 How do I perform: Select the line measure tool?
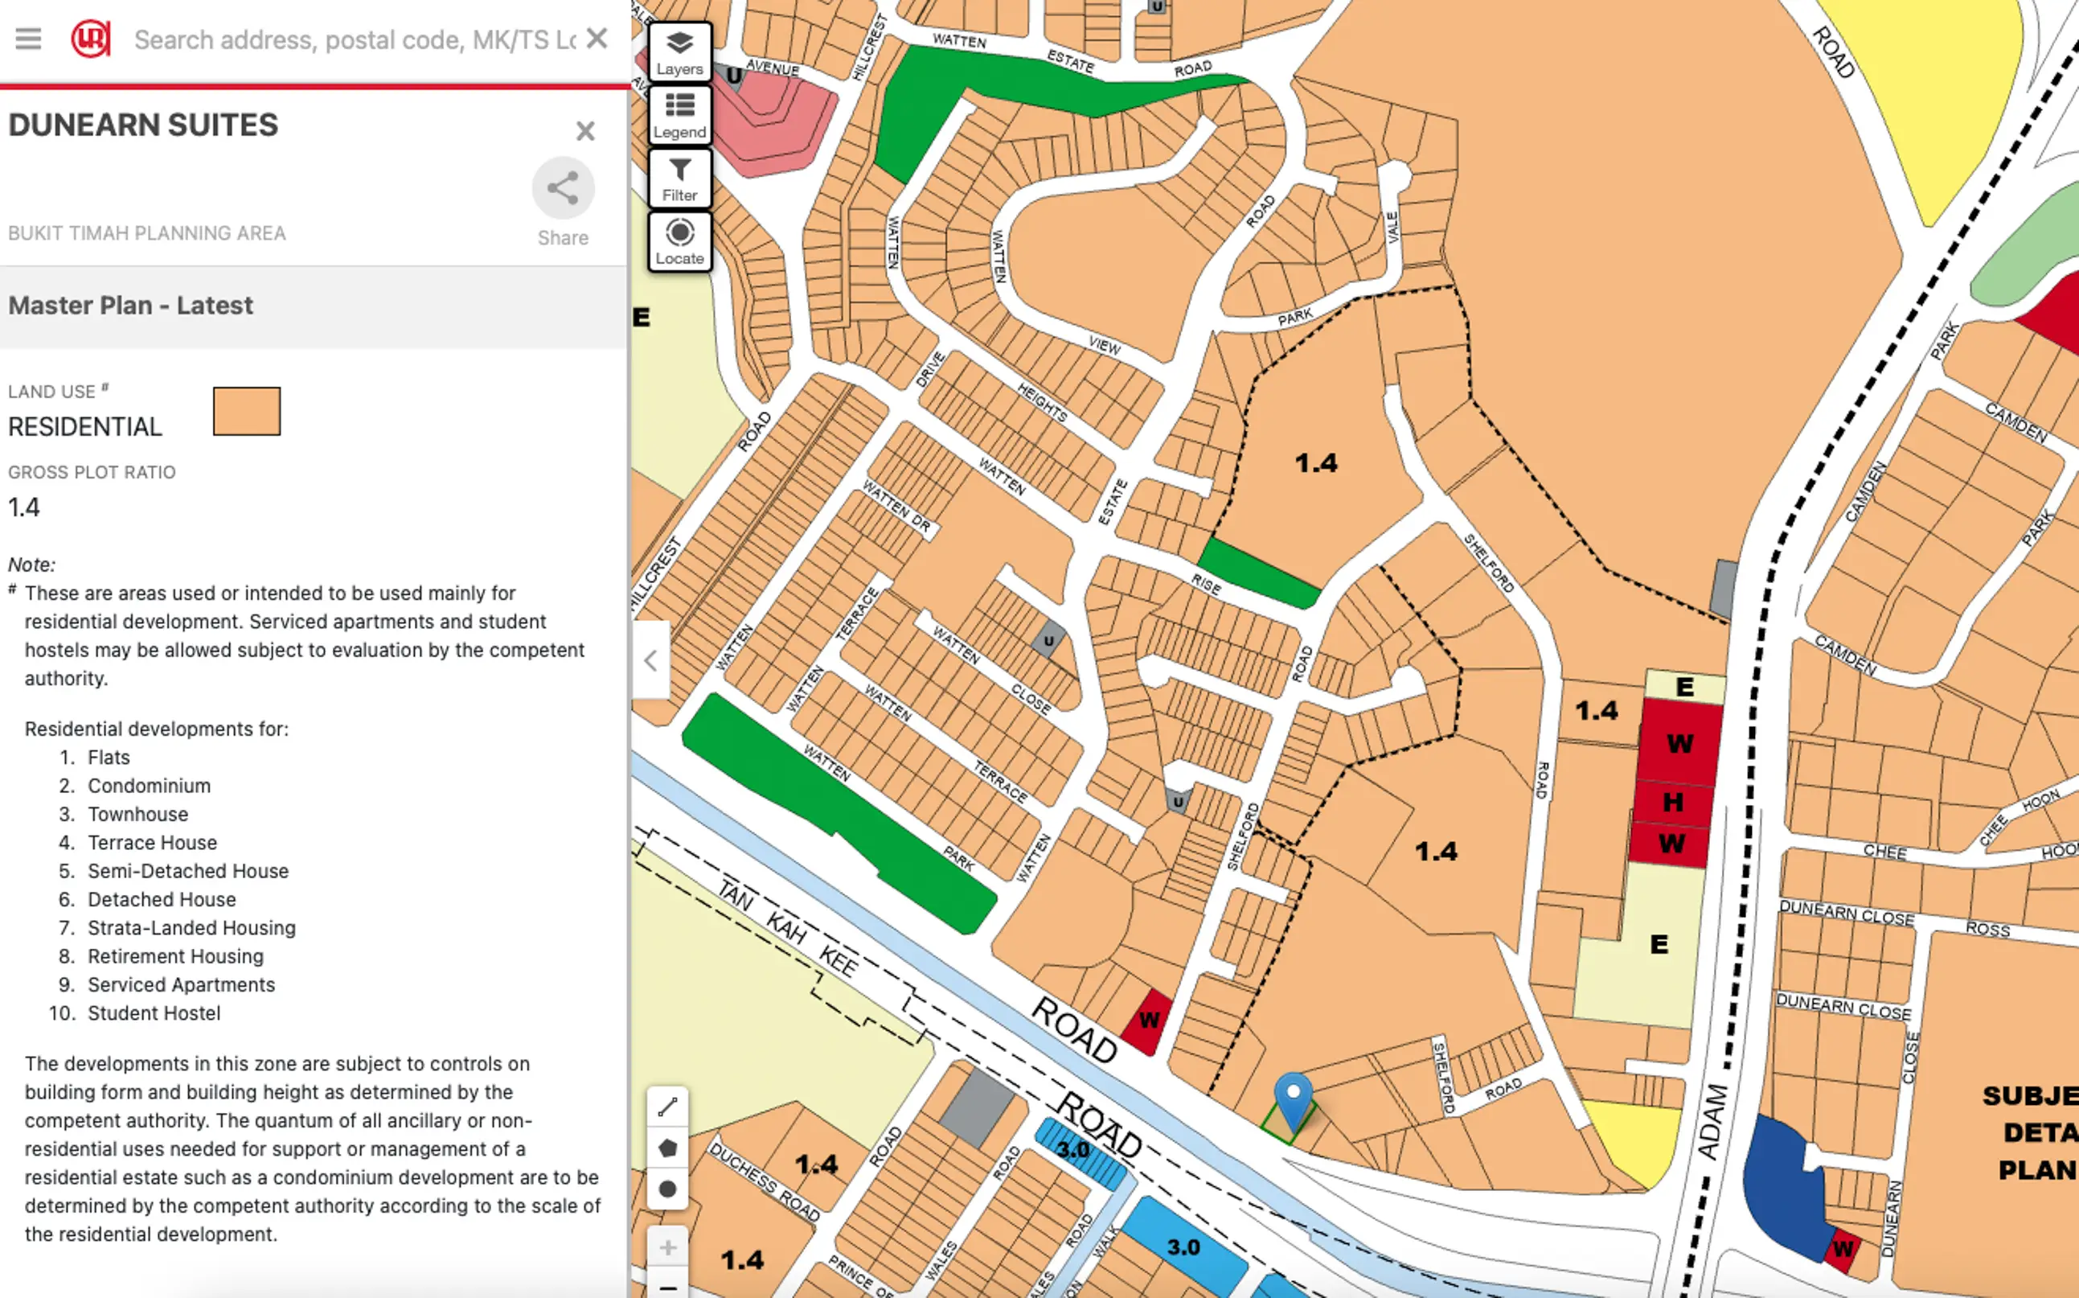click(667, 1107)
